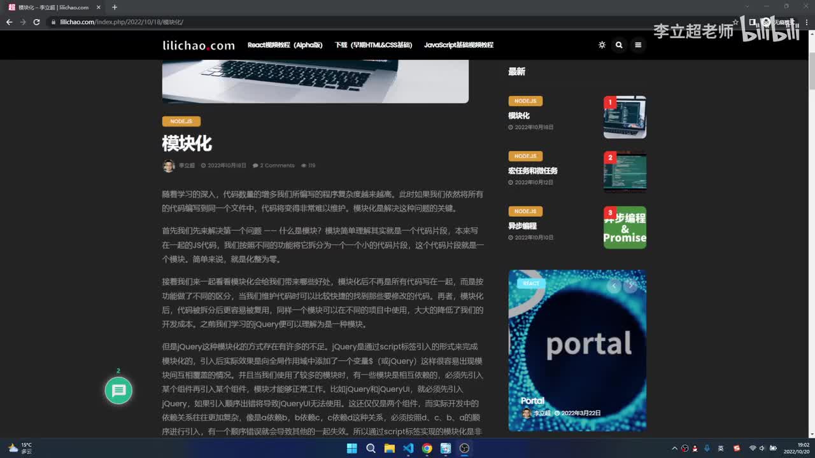Click NODE.JS tag above 异步编程
Image resolution: width=815 pixels, height=458 pixels.
point(525,211)
